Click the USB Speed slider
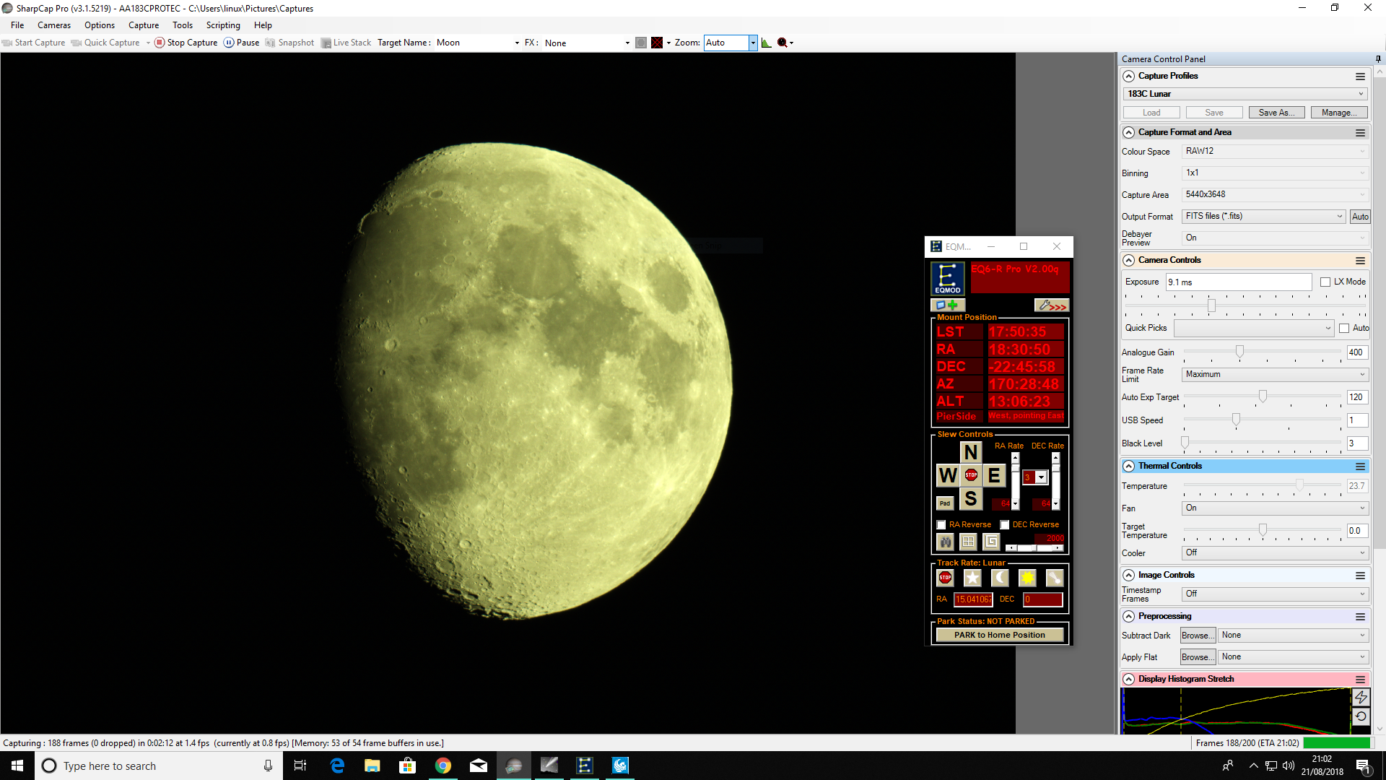Viewport: 1386px width, 780px height. [1263, 420]
